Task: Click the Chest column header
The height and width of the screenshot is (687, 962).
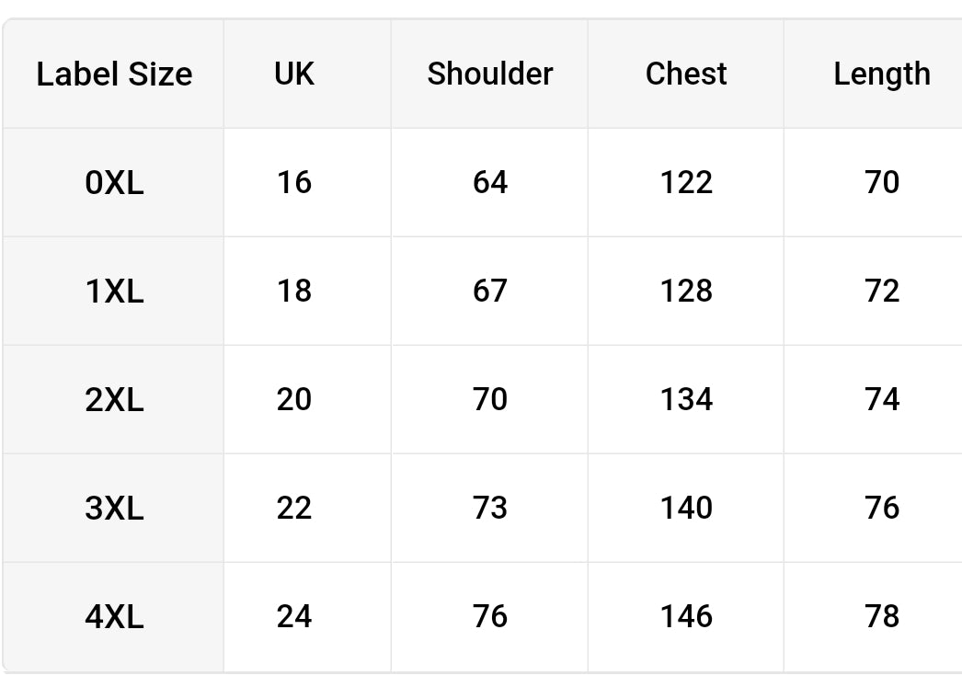Action: click(686, 74)
